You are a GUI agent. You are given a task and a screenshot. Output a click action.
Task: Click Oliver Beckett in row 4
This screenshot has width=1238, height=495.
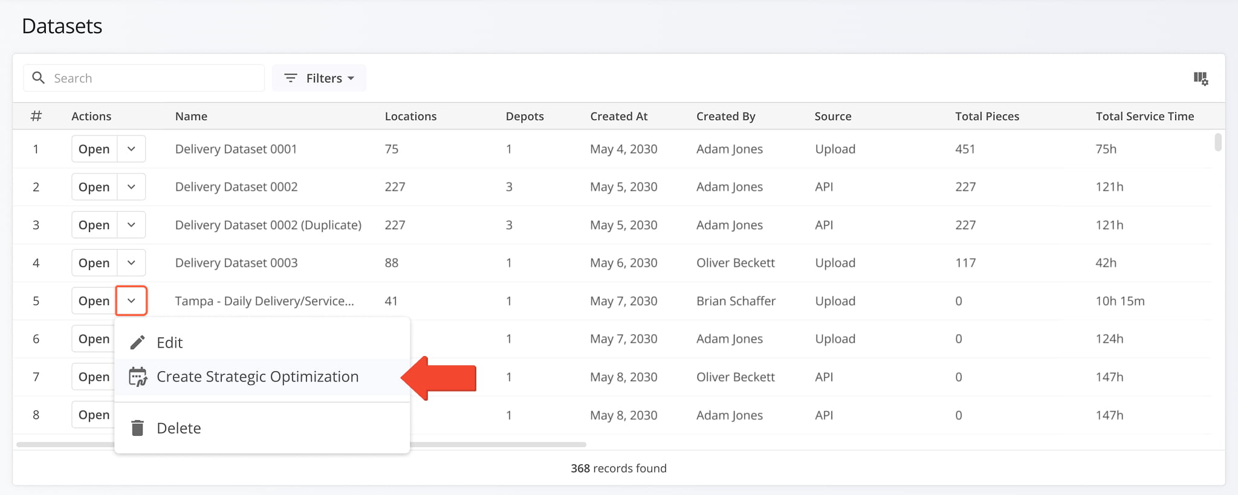[735, 263]
